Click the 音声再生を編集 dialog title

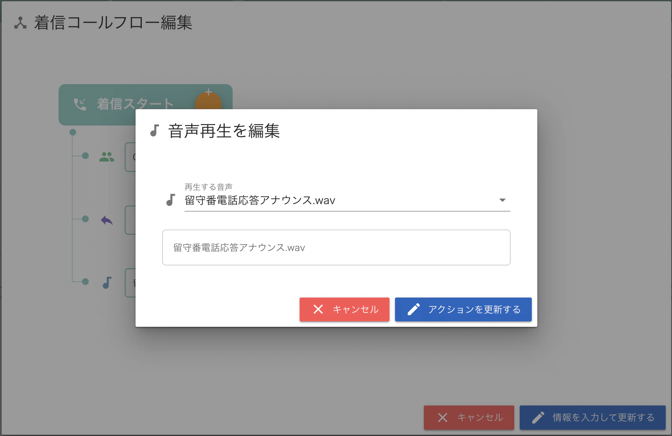point(224,131)
